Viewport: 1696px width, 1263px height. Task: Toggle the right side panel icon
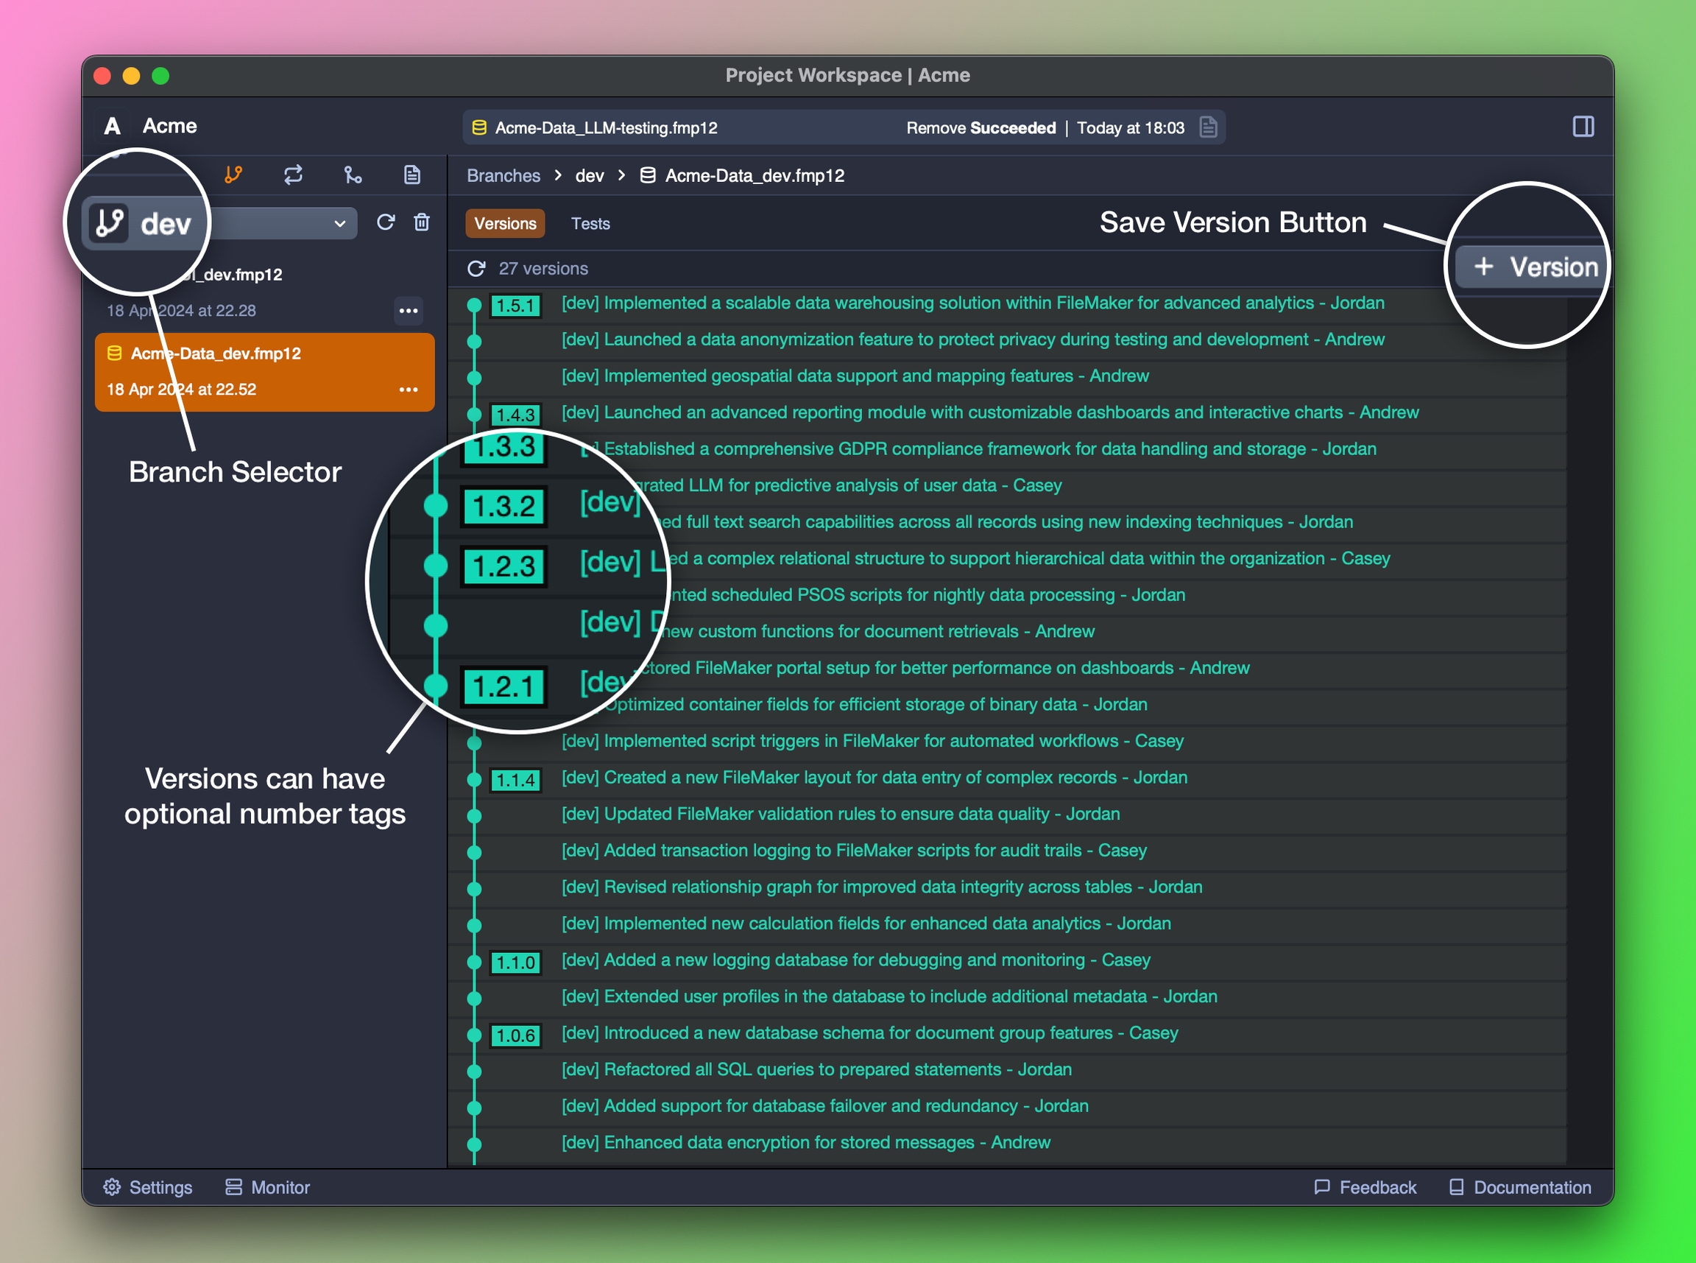(1583, 127)
